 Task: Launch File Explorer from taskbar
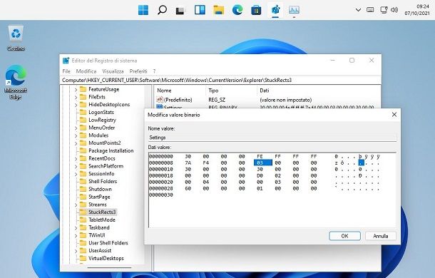[219, 10]
